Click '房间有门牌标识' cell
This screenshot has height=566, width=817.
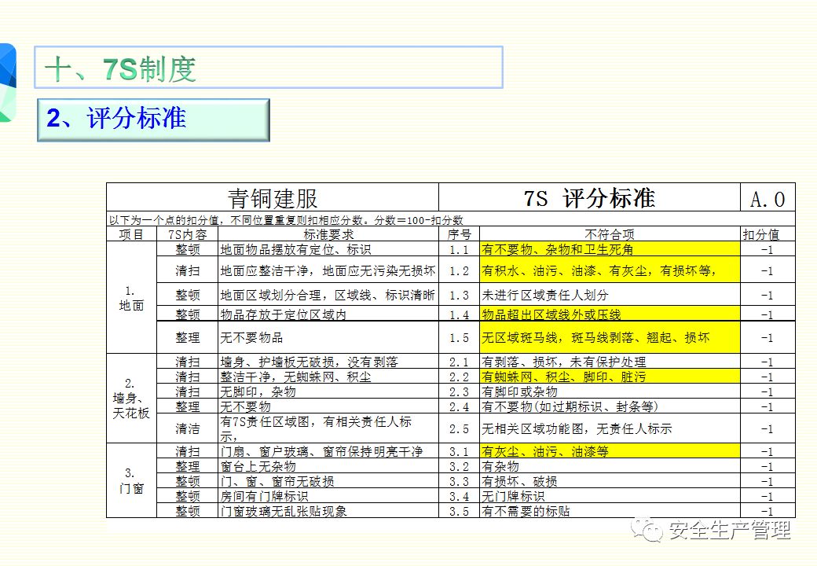pyautogui.click(x=328, y=496)
